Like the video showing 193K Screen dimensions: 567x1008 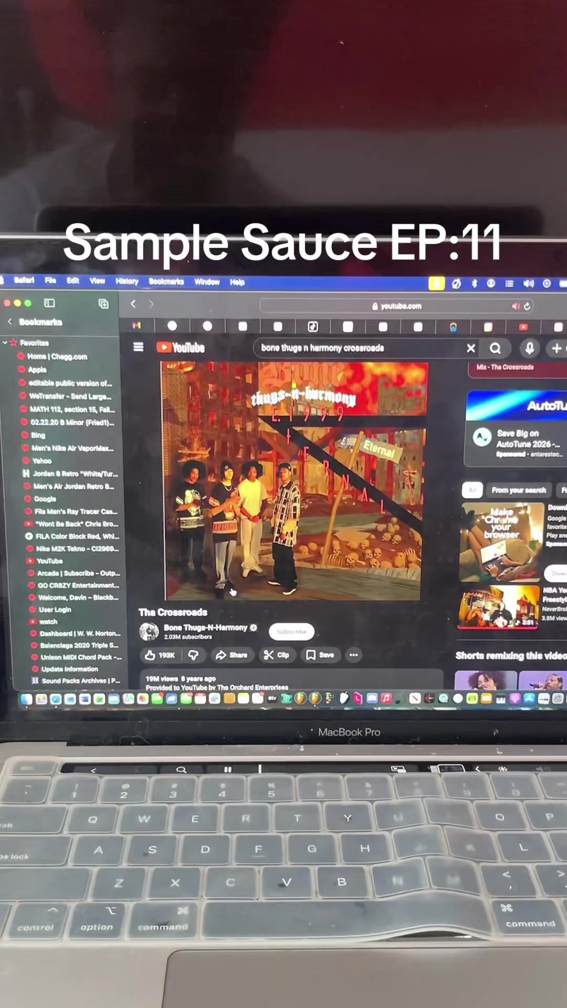tap(160, 655)
